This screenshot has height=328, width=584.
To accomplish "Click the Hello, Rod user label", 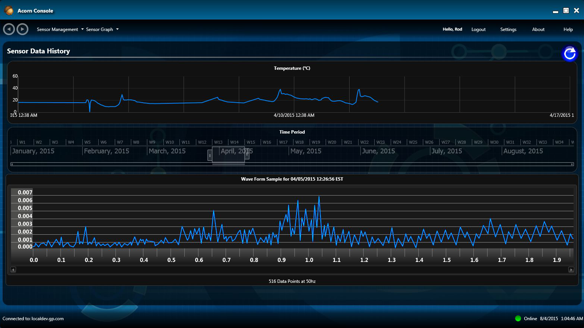I will pos(452,29).
